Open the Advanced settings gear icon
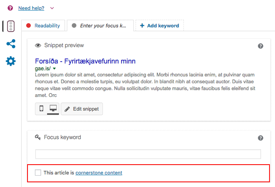Image resolution: width=275 pixels, height=187 pixels. point(11,61)
